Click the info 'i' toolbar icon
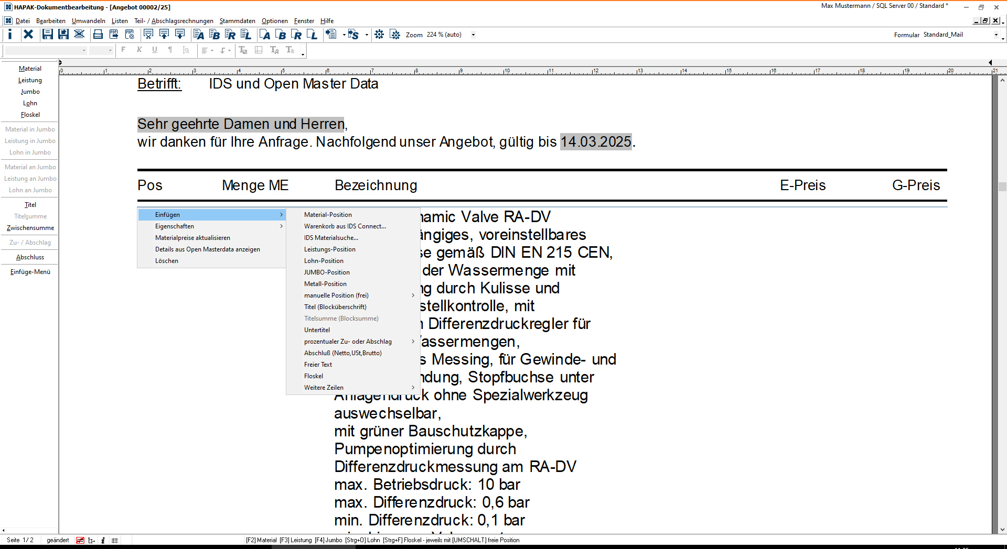Screen dimensions: 1007x549 point(10,35)
